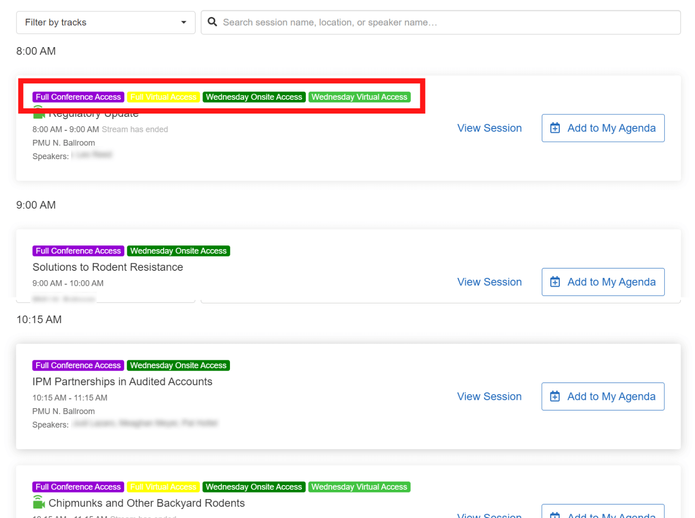The image size is (695, 518).
Task: Click the dropdown arrow in track filter
Action: point(184,23)
